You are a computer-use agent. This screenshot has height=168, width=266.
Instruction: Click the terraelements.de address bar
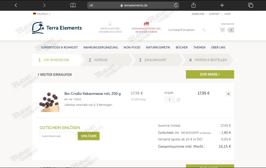[x=133, y=5]
